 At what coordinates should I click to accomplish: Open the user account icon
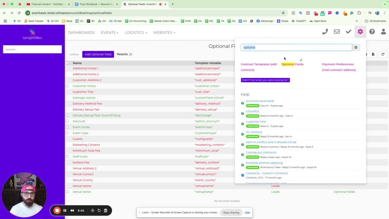click(384, 32)
